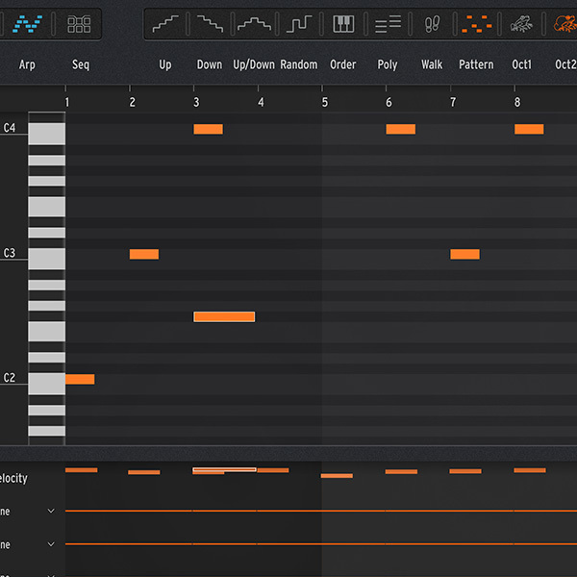Enable the Poly mode icon
The width and height of the screenshot is (577, 577).
tap(388, 24)
